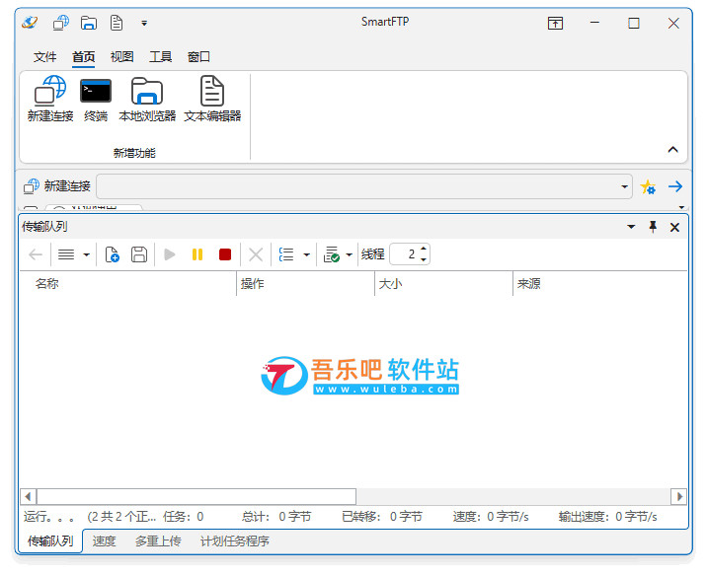Open favorites settings star icon

(x=648, y=186)
